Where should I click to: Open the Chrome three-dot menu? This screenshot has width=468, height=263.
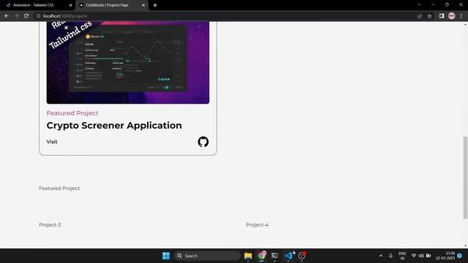461,16
